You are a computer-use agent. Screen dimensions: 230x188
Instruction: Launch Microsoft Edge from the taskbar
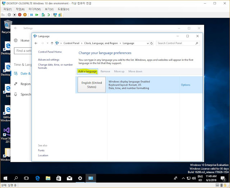37,178
